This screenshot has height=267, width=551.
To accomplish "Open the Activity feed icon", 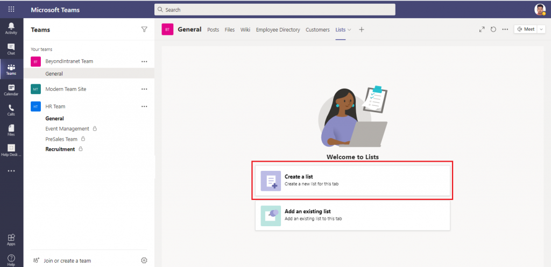I will click(x=11, y=28).
